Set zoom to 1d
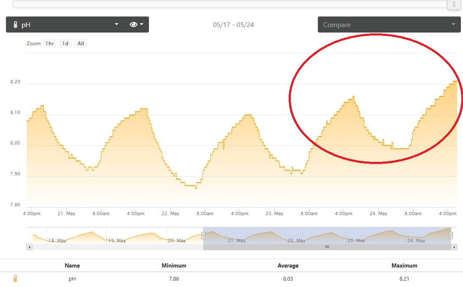 (65, 44)
